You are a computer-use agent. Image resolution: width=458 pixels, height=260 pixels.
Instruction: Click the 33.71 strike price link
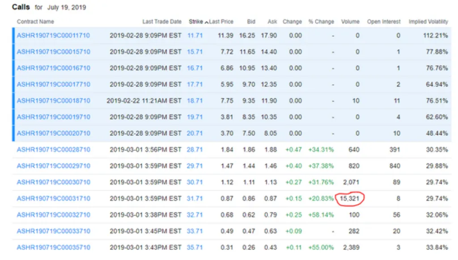pyautogui.click(x=195, y=231)
